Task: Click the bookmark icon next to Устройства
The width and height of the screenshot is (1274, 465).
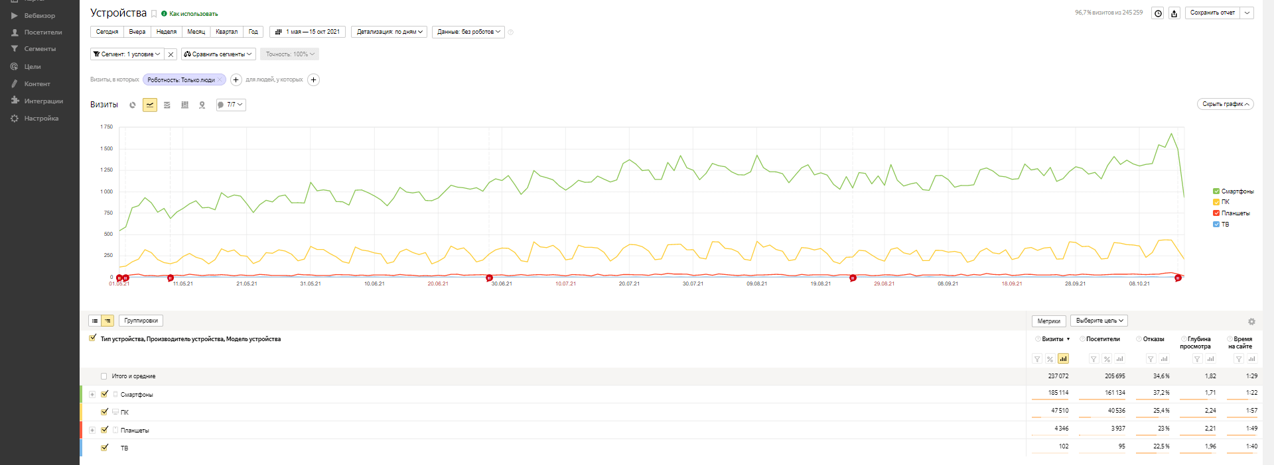Action: pyautogui.click(x=154, y=14)
